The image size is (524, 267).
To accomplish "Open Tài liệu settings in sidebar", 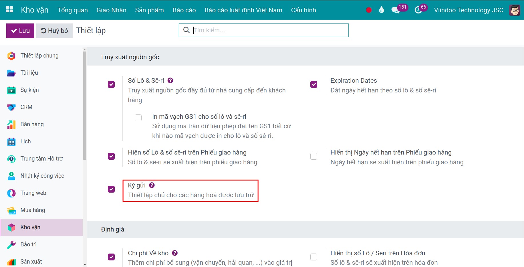I will pyautogui.click(x=41, y=73).
